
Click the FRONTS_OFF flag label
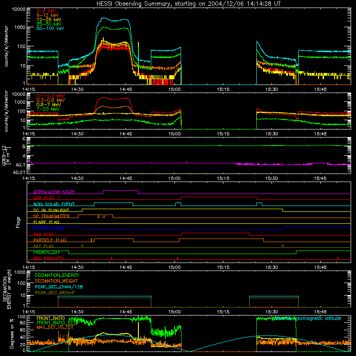pyautogui.click(x=47, y=252)
